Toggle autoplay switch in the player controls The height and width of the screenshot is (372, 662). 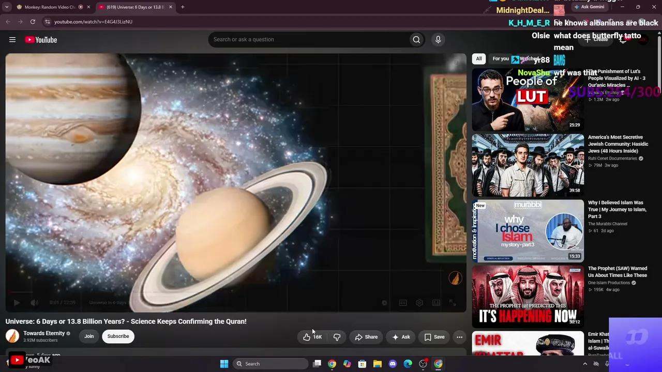384,303
